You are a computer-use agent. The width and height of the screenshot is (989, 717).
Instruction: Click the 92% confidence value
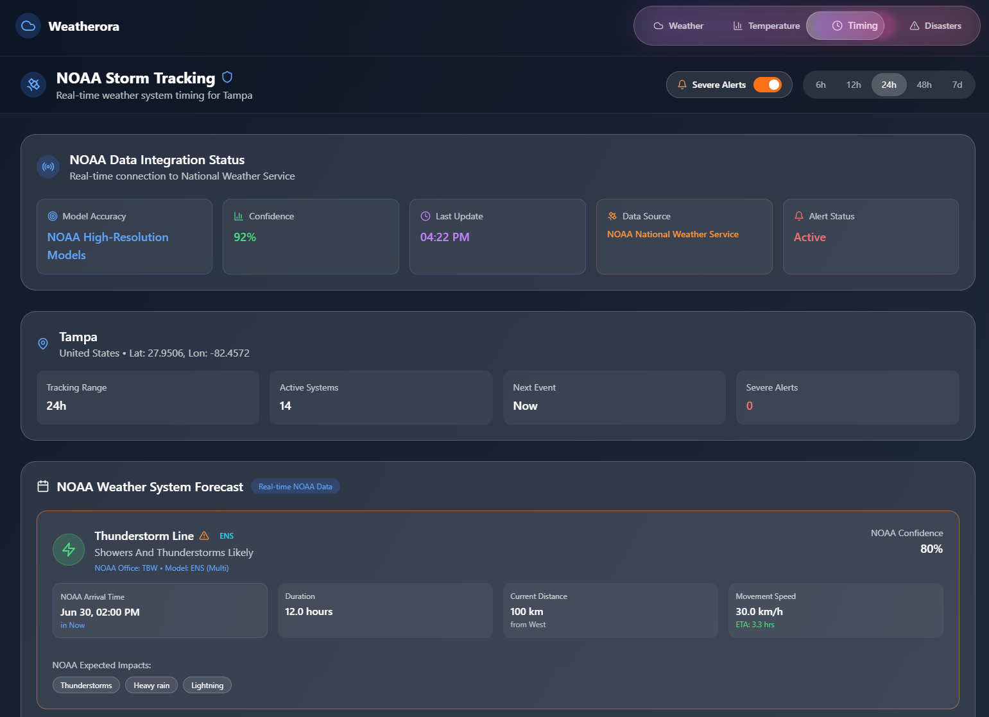[x=245, y=237]
